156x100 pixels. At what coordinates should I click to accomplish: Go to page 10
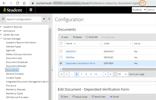(x=96, y=74)
